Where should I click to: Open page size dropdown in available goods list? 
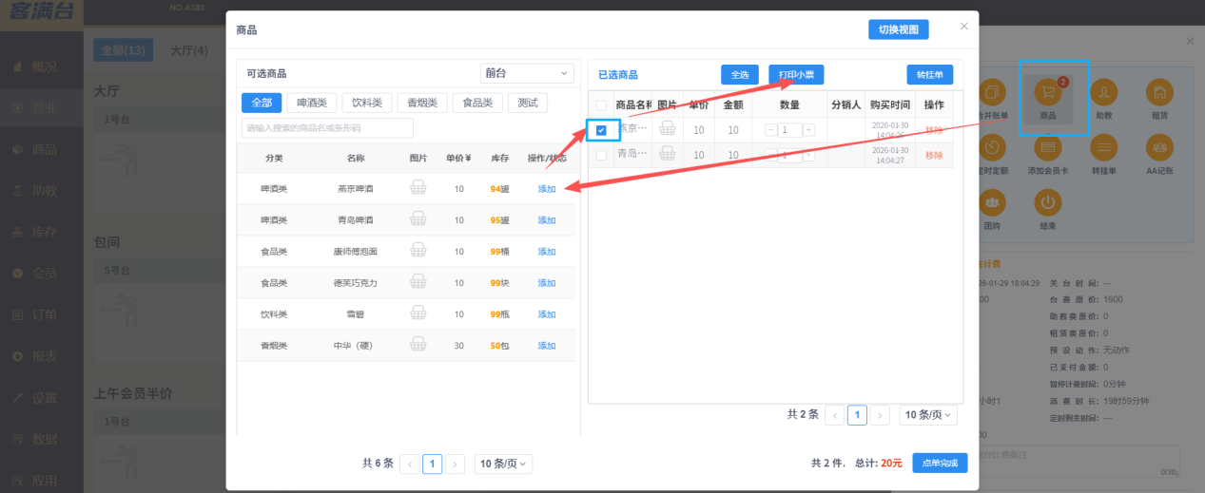click(x=503, y=464)
